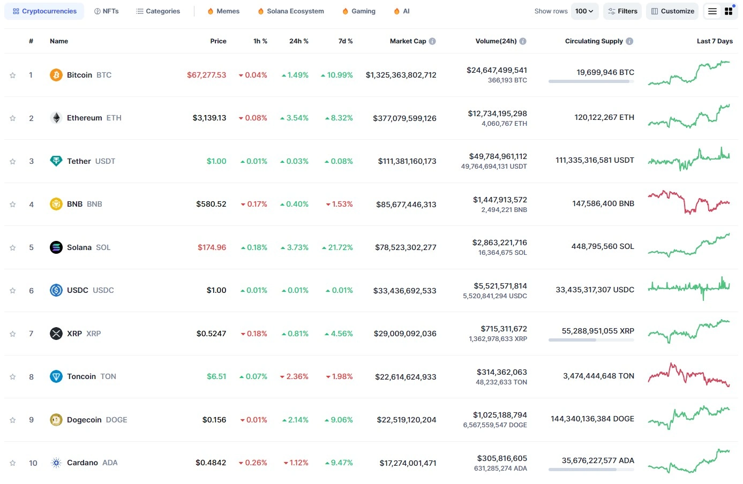The height and width of the screenshot is (484, 743).
Task: Toggle the watchlist star for XRP
Action: [12, 334]
